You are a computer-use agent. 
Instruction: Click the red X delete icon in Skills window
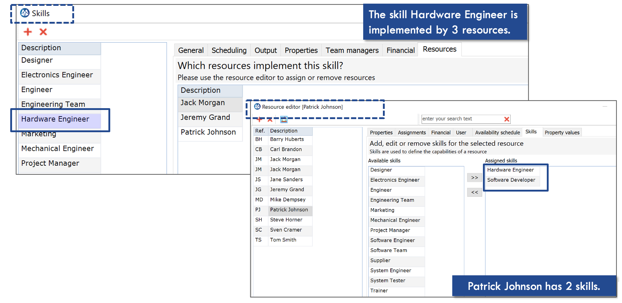(43, 32)
